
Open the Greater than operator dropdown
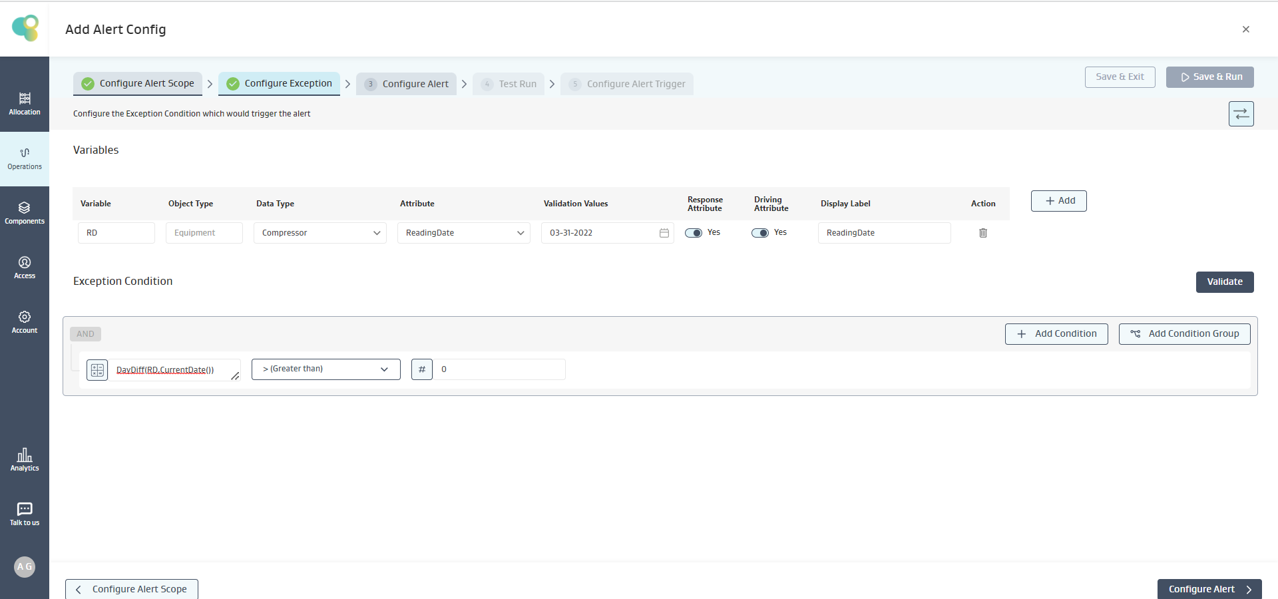click(325, 369)
